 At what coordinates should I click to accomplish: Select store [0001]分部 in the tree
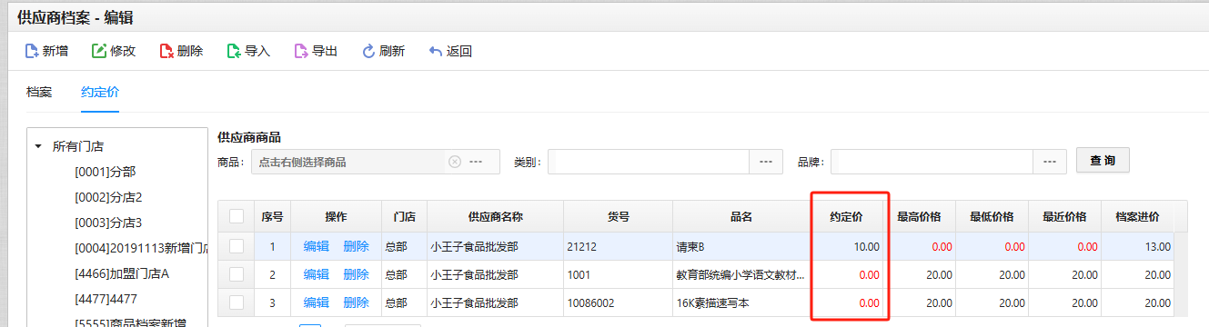coord(106,172)
